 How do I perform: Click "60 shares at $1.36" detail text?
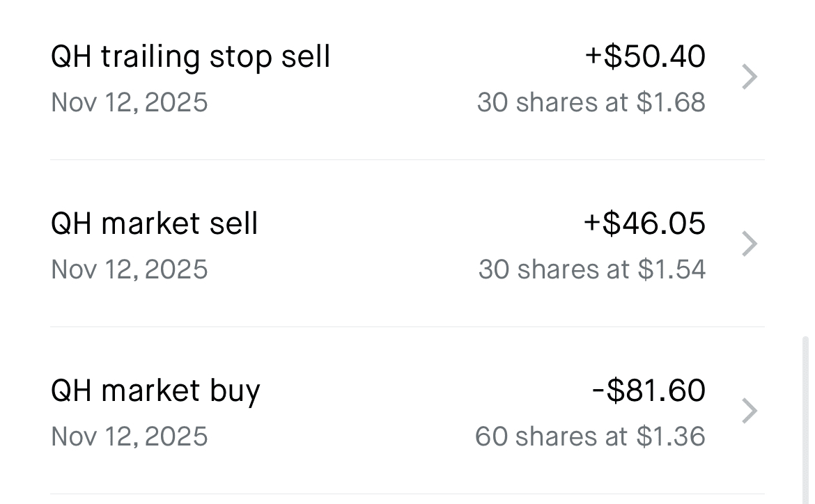tap(590, 436)
